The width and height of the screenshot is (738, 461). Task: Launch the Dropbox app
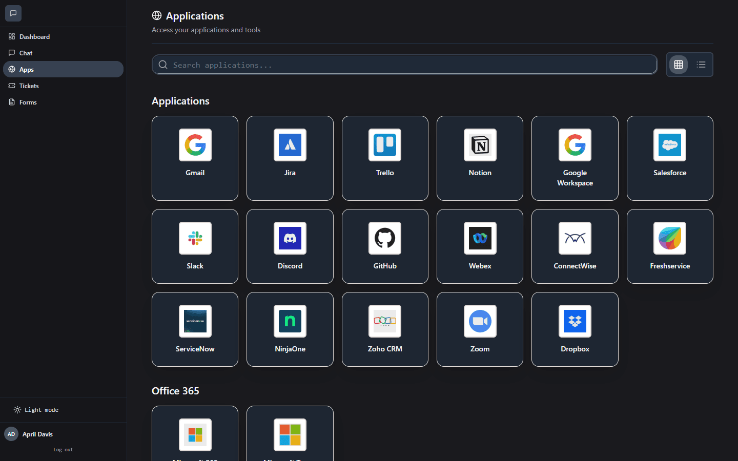coord(575,329)
